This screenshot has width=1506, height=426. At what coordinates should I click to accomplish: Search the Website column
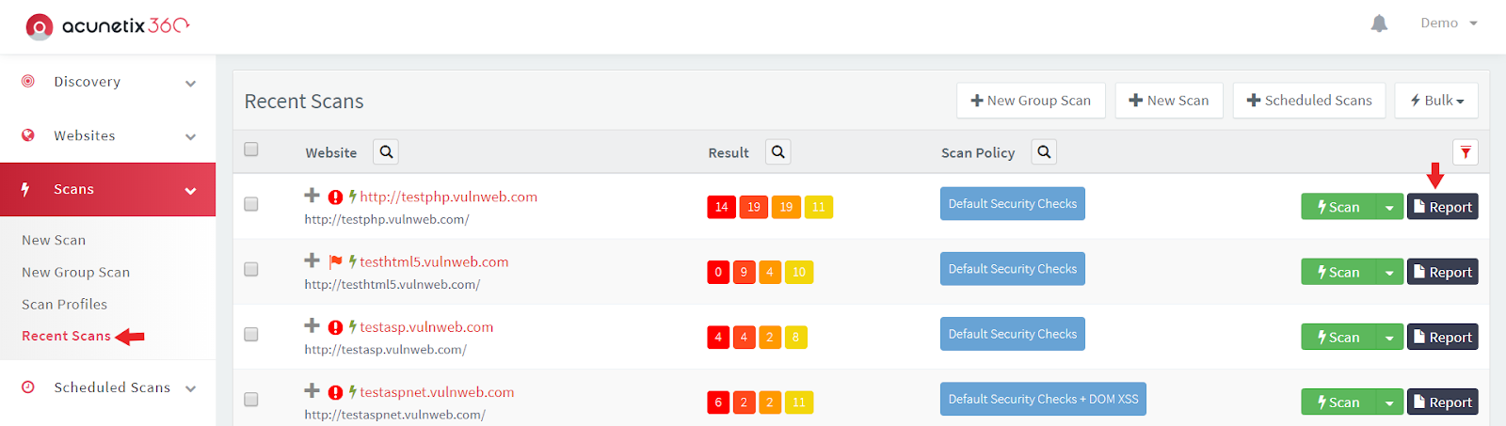click(386, 151)
